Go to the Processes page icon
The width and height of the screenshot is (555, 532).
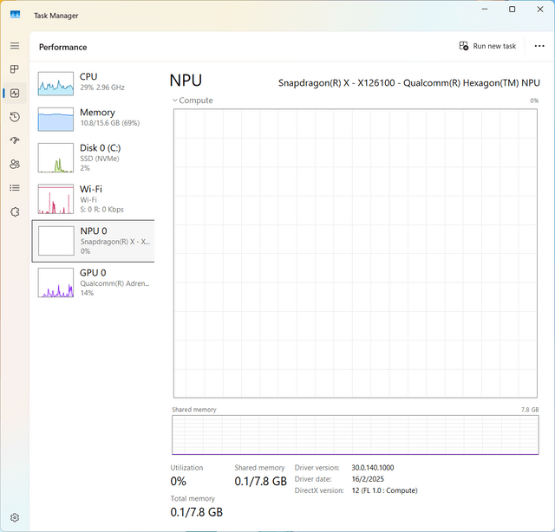15,69
